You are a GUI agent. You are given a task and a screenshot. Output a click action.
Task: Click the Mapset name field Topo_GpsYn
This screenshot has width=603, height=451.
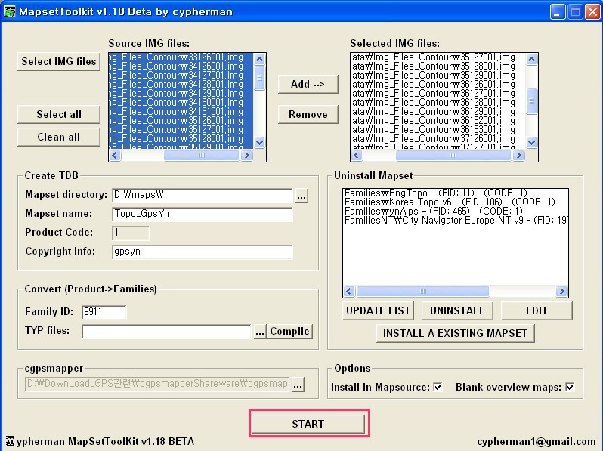[x=203, y=214]
